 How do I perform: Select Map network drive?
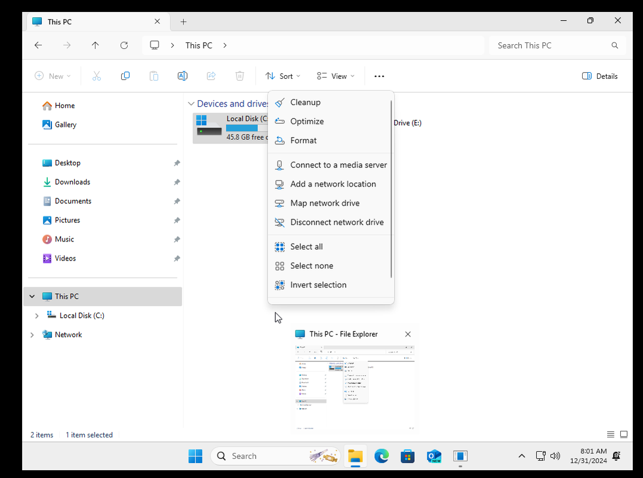pos(331,203)
